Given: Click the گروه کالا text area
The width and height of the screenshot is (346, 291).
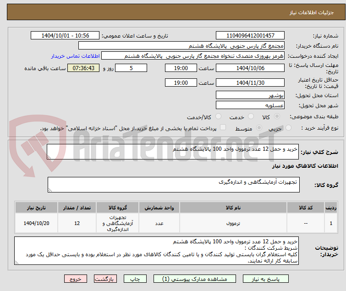Looking at the screenshot, I should tap(173, 185).
